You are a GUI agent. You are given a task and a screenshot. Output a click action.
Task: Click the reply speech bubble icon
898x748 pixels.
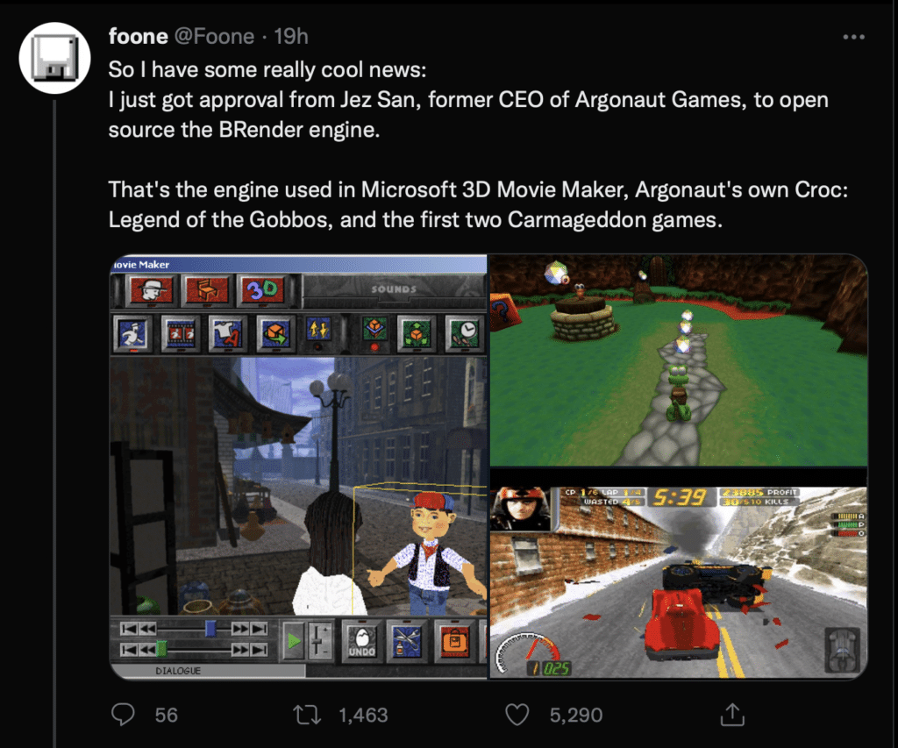pyautogui.click(x=123, y=715)
